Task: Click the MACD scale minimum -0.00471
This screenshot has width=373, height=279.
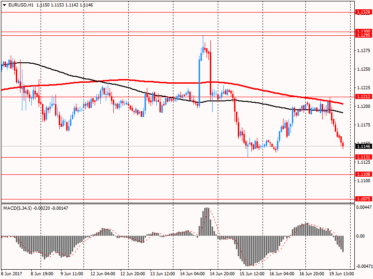Action: 364,266
